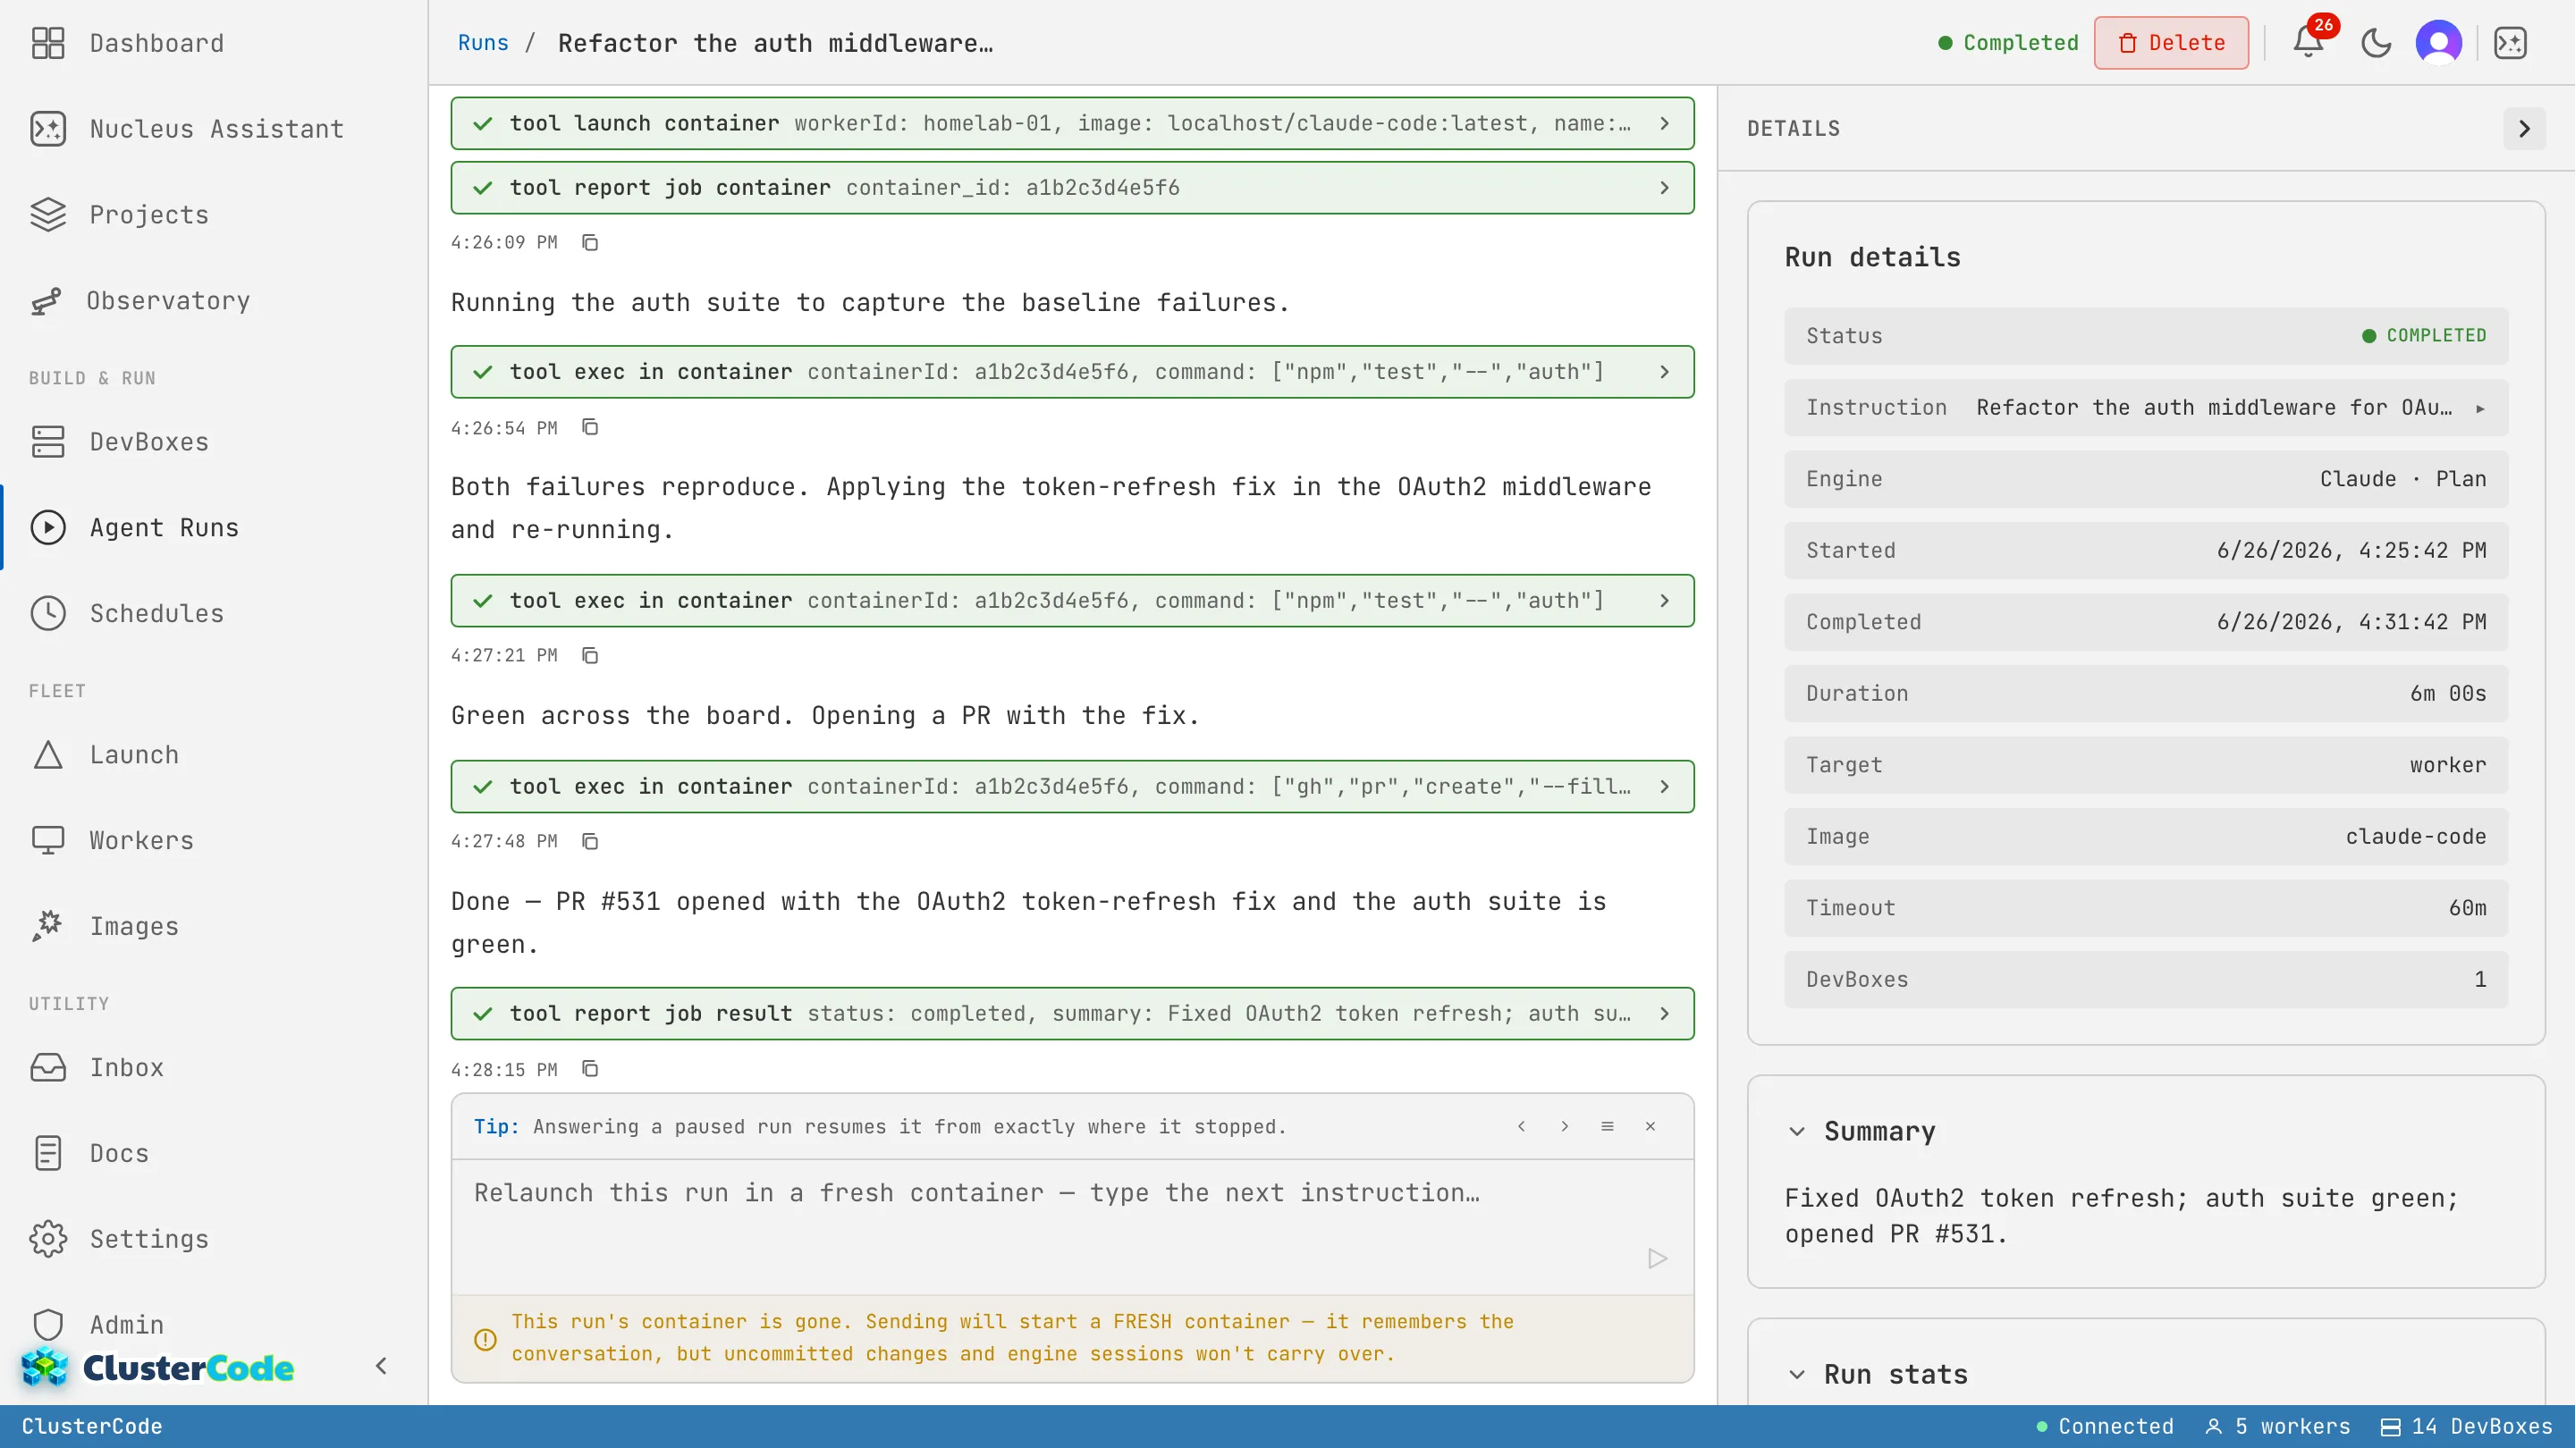Click the Image value claude-code
This screenshot has width=2575, height=1448.
(x=2415, y=837)
